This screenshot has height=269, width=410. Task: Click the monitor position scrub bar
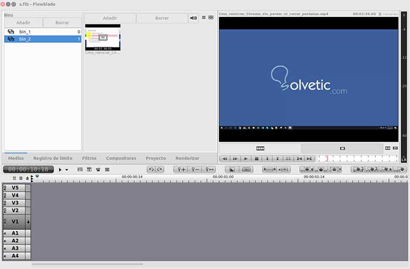pos(358,158)
